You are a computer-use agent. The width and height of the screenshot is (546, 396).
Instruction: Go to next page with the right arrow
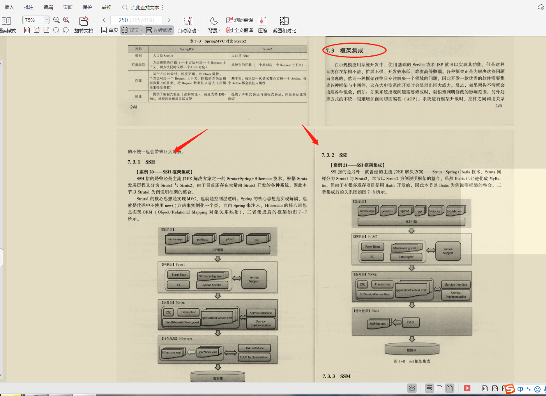[x=169, y=20]
